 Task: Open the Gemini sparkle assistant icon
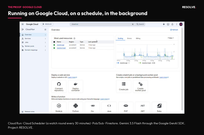tap(164, 24)
